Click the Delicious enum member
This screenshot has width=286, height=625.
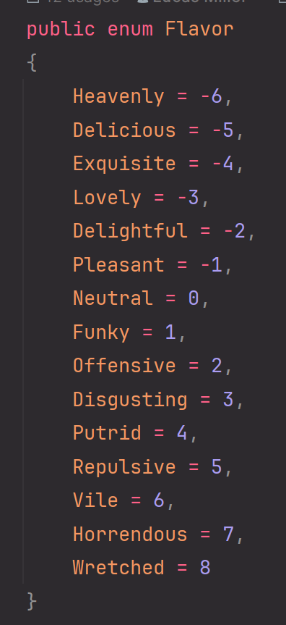click(124, 130)
